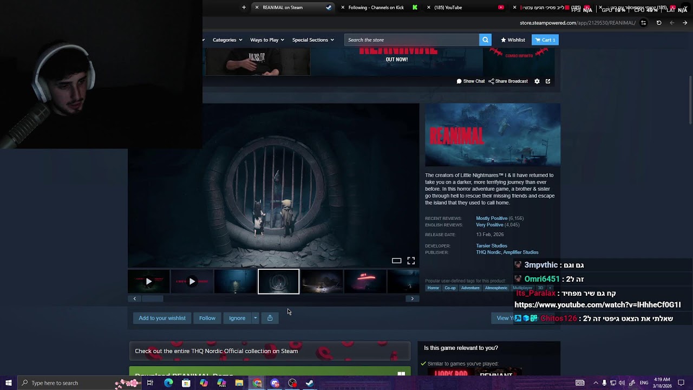Open the THQ Nordic Official collection banner
This screenshot has height=390, width=693.
pos(270,351)
